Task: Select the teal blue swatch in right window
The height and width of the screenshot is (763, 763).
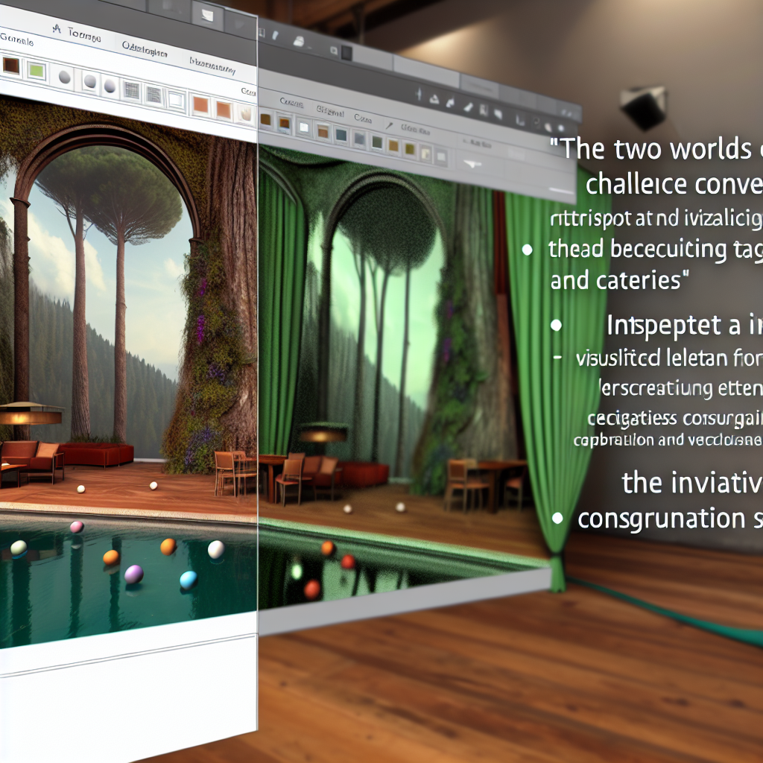Action: tap(341, 136)
